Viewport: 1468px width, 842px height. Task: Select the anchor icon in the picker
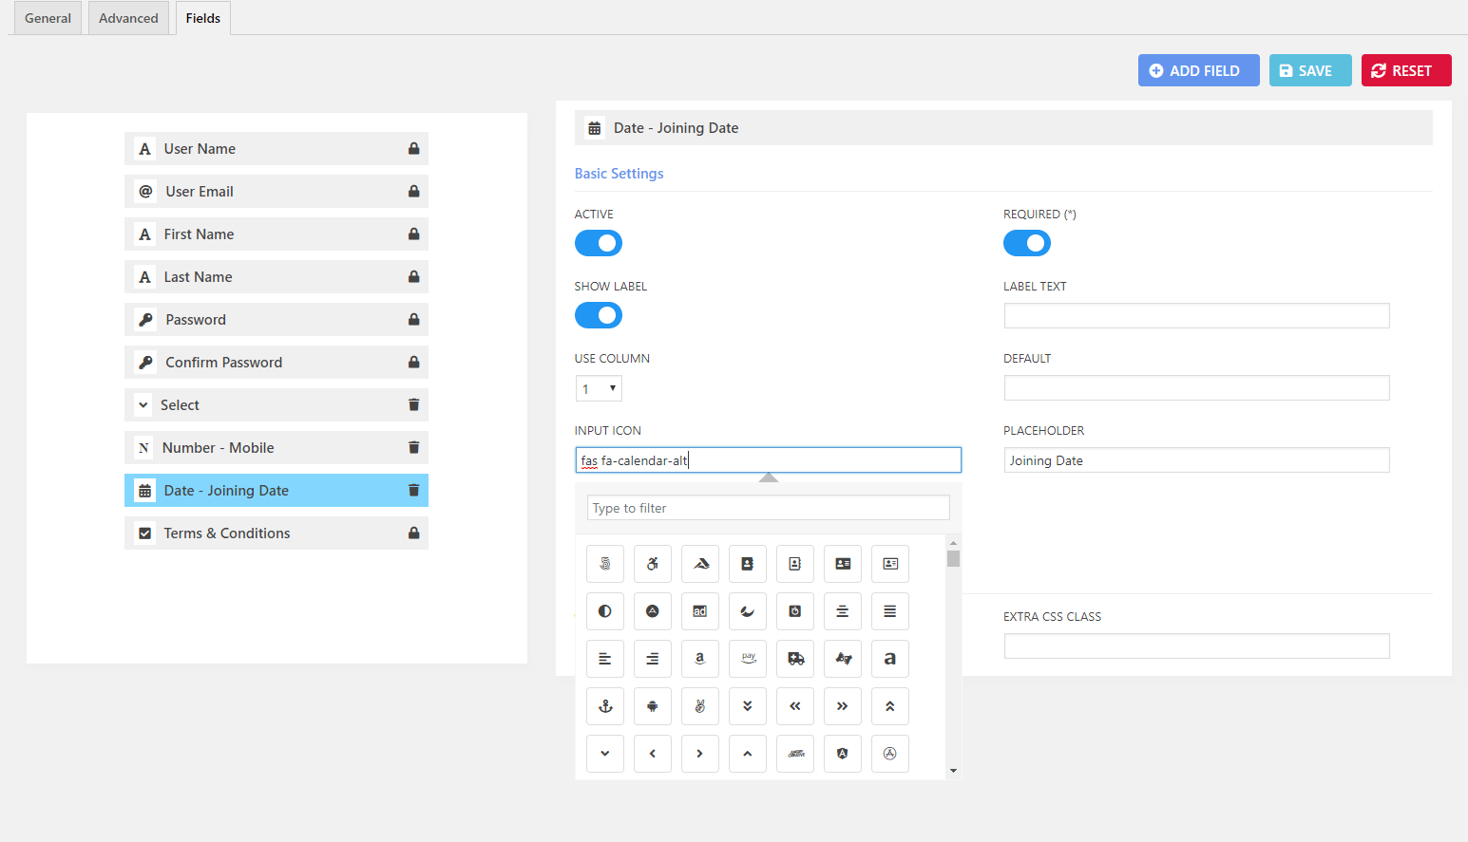(x=605, y=705)
